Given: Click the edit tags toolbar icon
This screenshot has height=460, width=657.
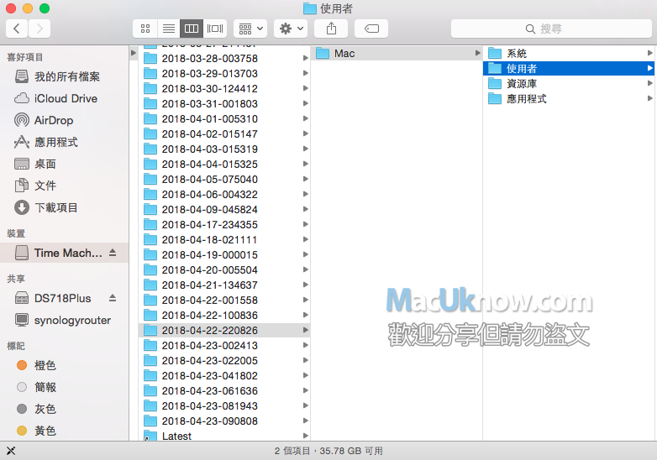Looking at the screenshot, I should coord(371,29).
